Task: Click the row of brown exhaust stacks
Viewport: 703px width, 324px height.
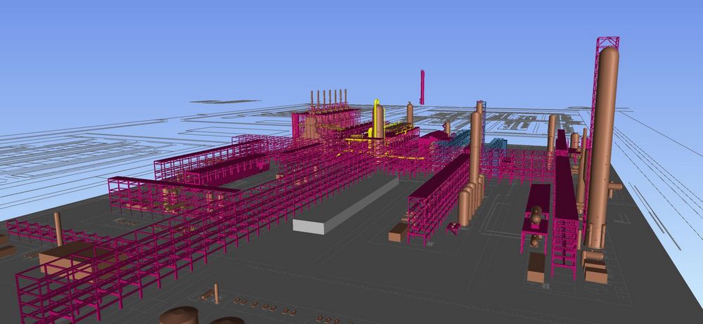Action: tap(329, 98)
